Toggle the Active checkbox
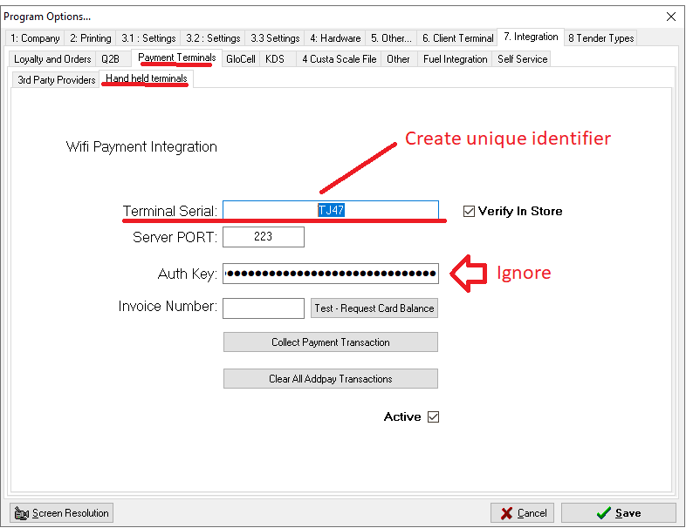 (x=433, y=417)
